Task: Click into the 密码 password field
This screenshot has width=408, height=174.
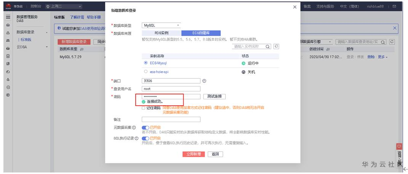Action: pyautogui.click(x=171, y=96)
